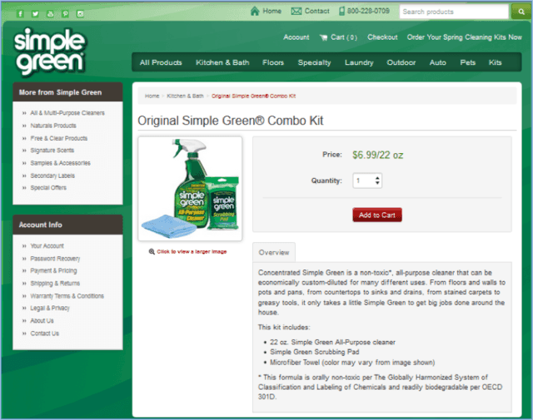The width and height of the screenshot is (533, 420).
Task: Open the Instagram social icon
Action: [x=80, y=14]
